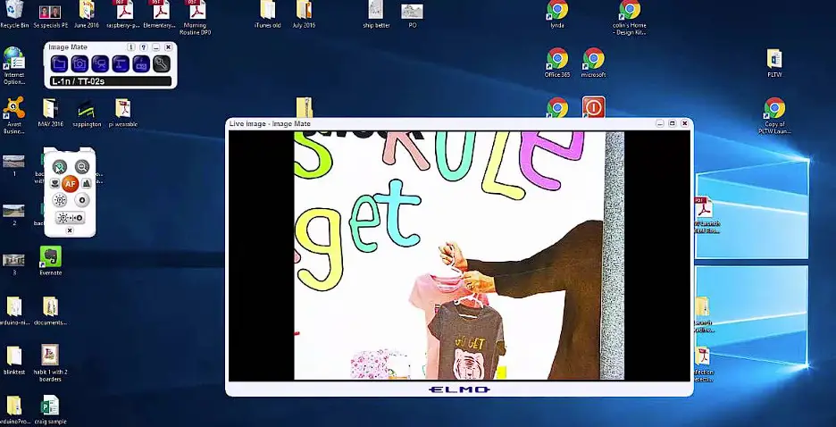Open the ship better desktop file

[x=376, y=14]
